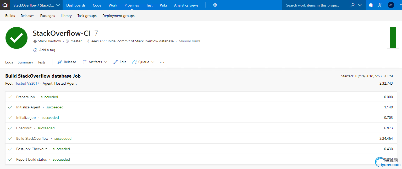Switch to the Builds sub-tab
Image resolution: width=402 pixels, height=169 pixels.
10,16
